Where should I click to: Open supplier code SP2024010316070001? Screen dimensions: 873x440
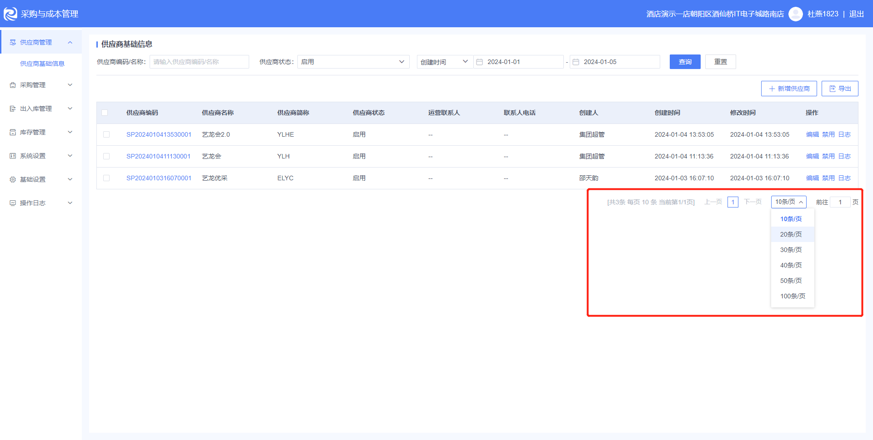pyautogui.click(x=159, y=178)
